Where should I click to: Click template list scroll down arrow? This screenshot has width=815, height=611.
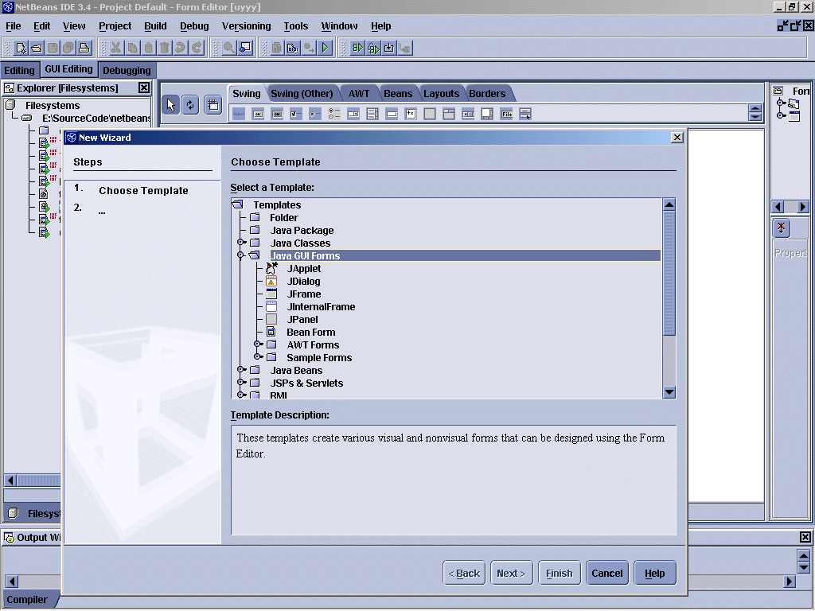pyautogui.click(x=669, y=392)
